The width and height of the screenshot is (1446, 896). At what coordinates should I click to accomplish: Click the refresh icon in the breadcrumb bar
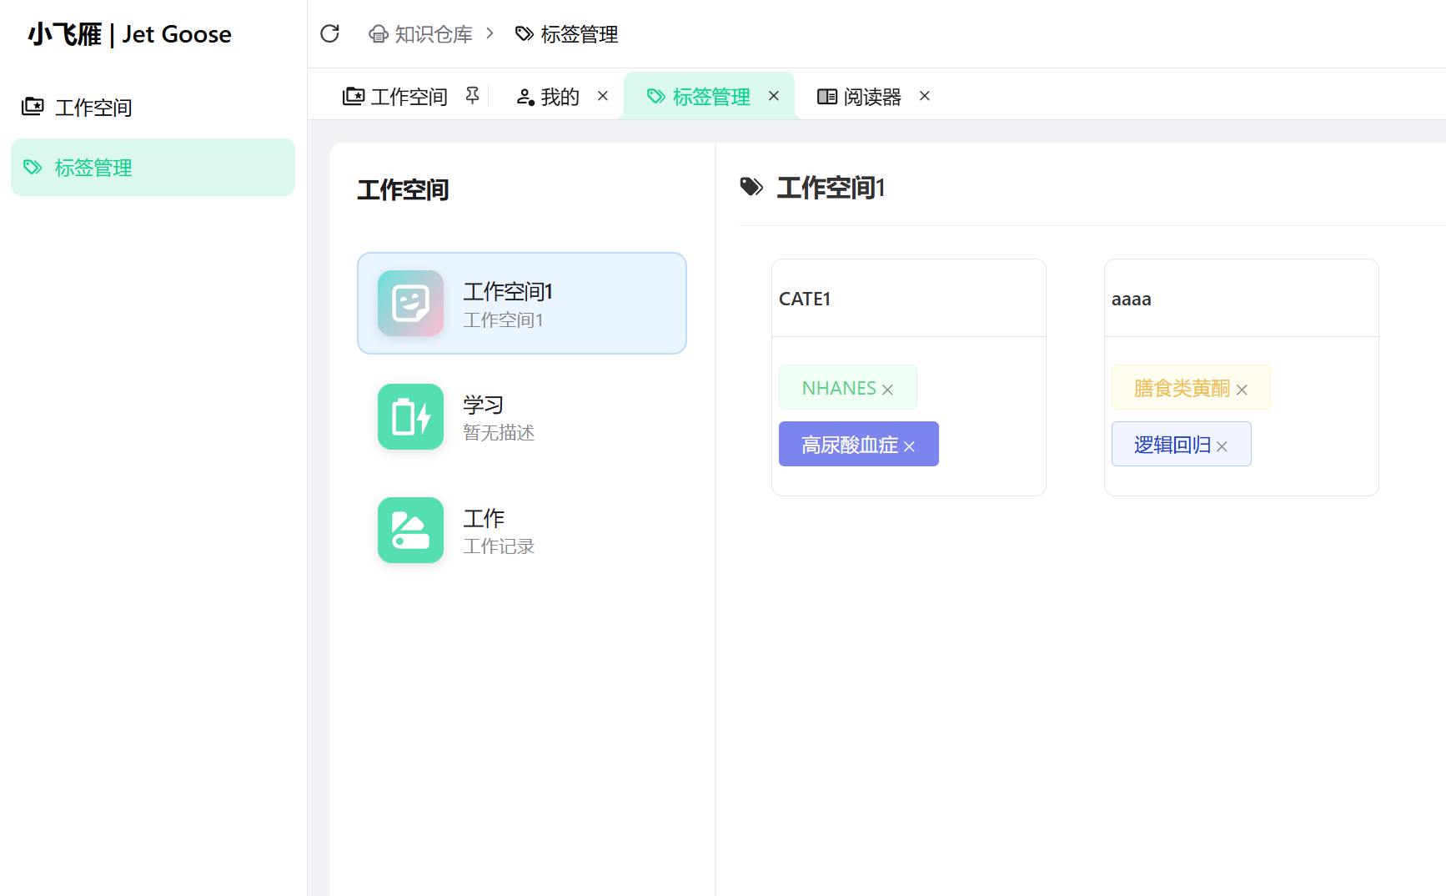coord(330,33)
